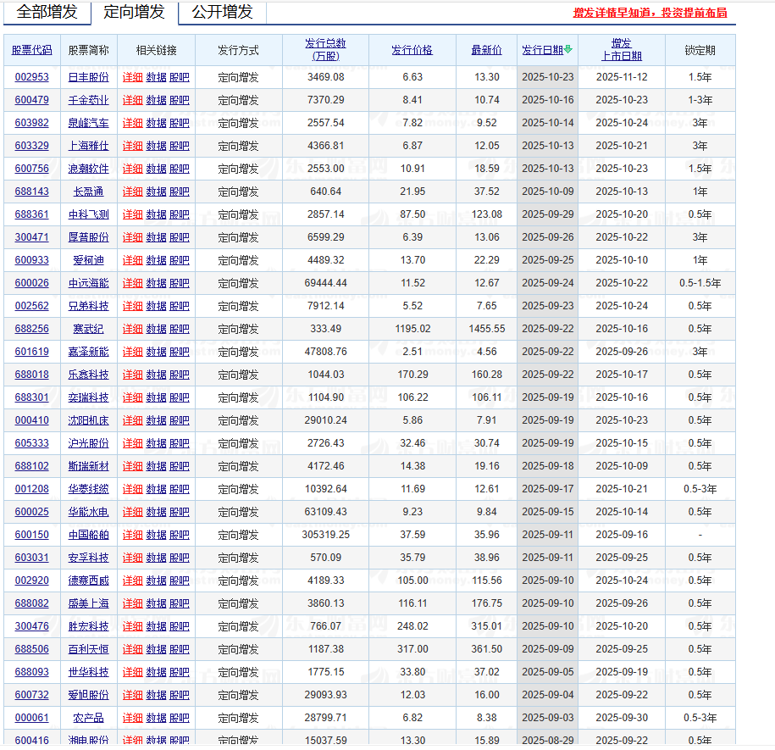
Task: Click 数据 link in 农产品 row
Action: click(x=156, y=718)
